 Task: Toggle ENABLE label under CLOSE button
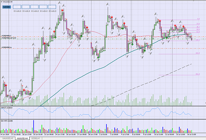pyautogui.click(x=17, y=11)
